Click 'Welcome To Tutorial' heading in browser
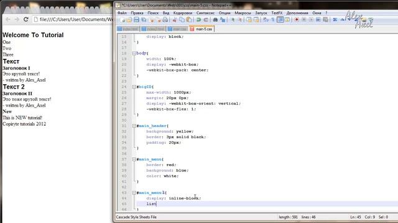The image size is (398, 223). pyautogui.click(x=33, y=35)
